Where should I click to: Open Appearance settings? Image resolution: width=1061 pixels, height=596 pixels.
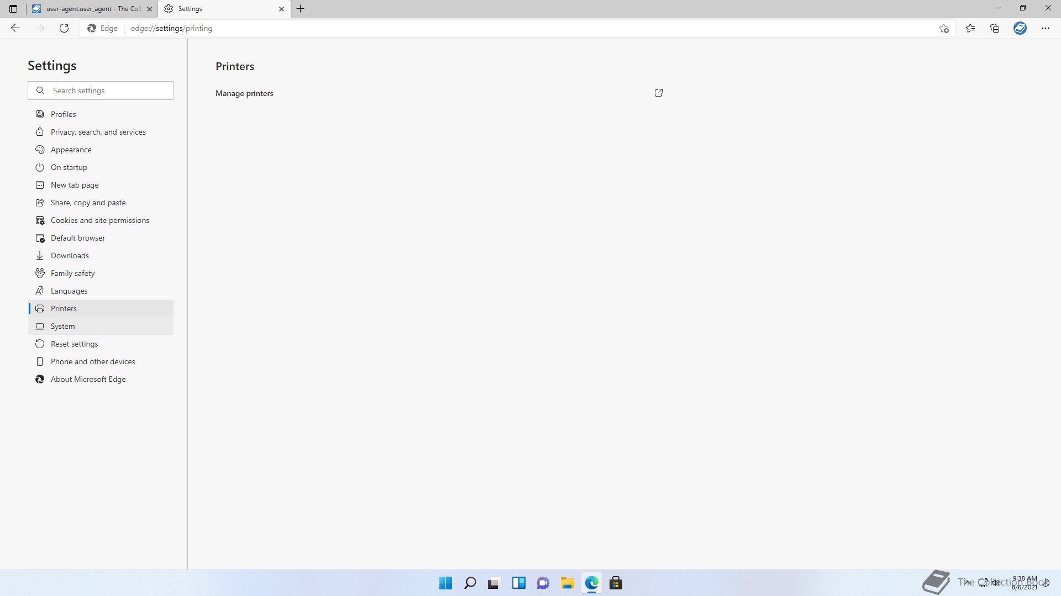pos(101,150)
